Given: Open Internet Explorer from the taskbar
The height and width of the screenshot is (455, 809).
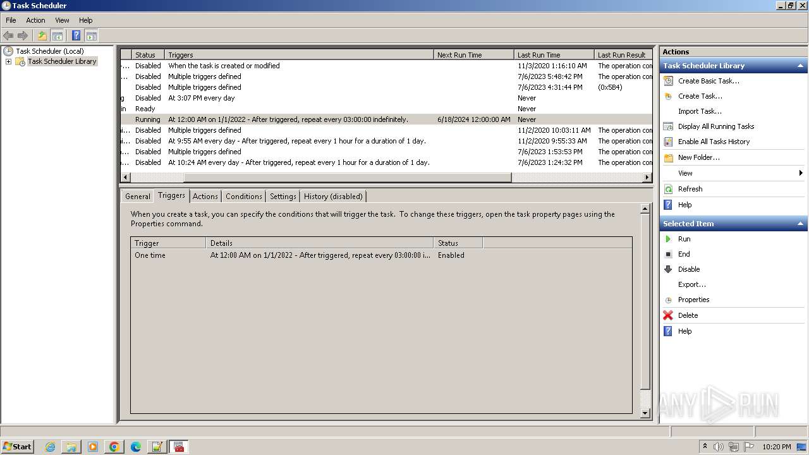Looking at the screenshot, I should coord(50,447).
